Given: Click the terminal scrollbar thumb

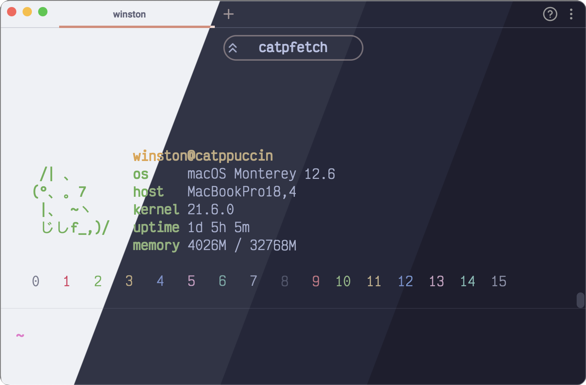Looking at the screenshot, I should pyautogui.click(x=580, y=300).
